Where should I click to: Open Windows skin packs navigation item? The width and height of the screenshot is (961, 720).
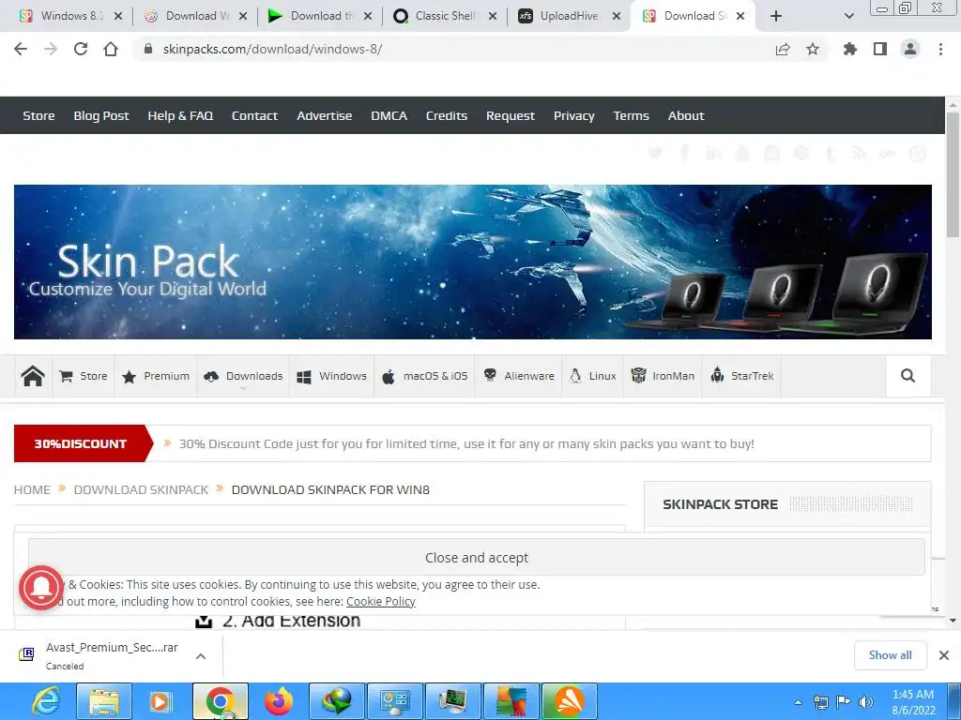coord(331,376)
